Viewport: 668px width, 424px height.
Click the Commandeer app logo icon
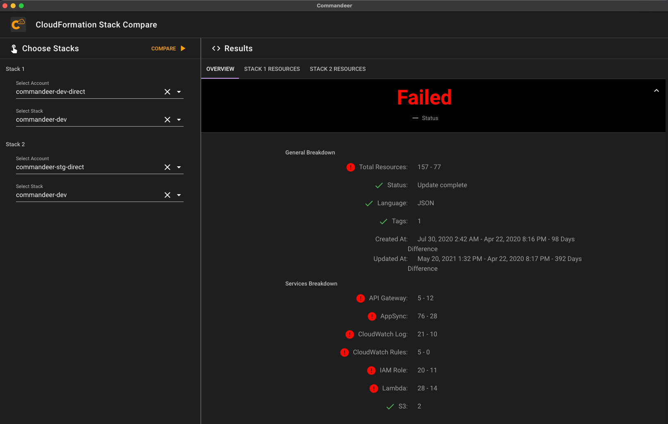click(18, 25)
